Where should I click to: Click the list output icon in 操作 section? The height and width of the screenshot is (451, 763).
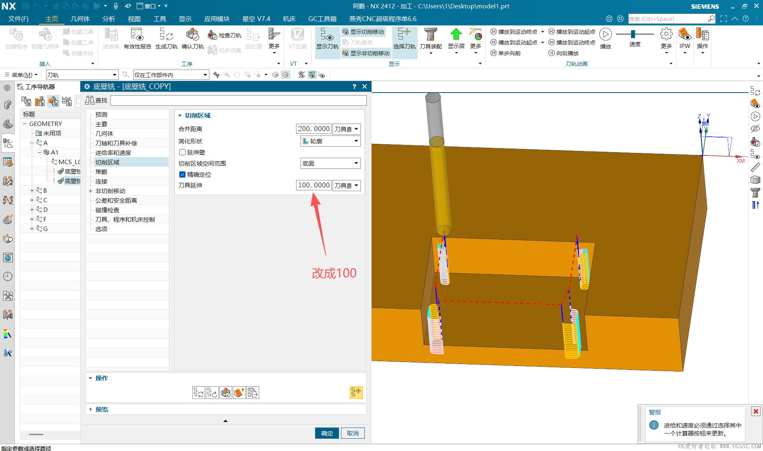[x=252, y=393]
